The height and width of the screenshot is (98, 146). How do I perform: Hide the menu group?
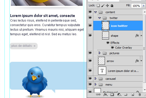point(90,84)
